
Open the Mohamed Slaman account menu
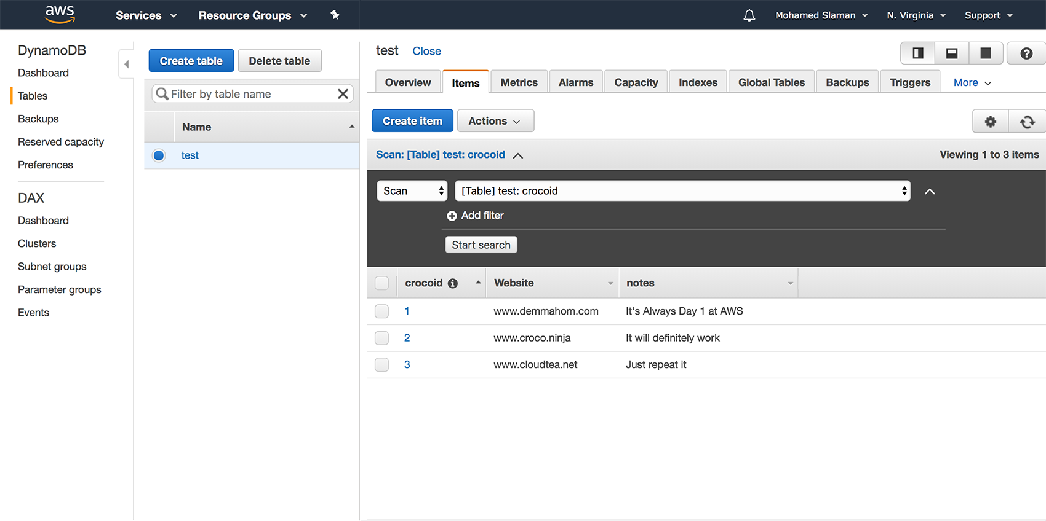pos(821,15)
